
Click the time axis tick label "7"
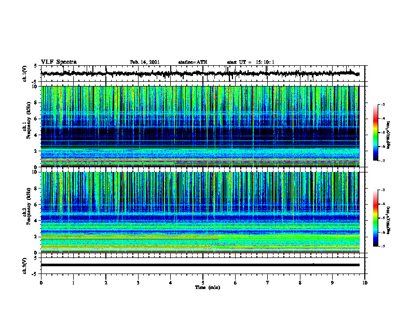(x=268, y=283)
